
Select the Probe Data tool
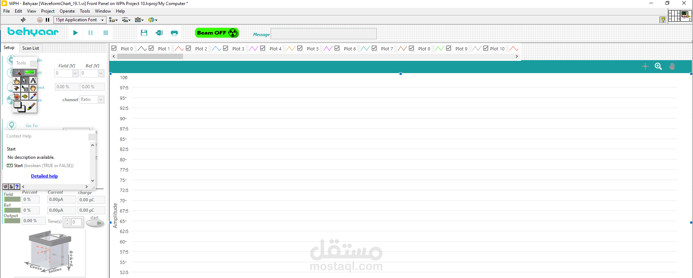[25, 96]
